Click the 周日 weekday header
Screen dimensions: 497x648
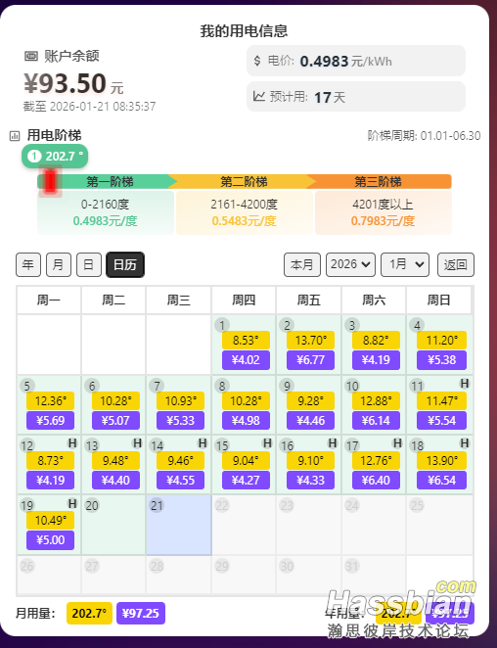click(439, 301)
